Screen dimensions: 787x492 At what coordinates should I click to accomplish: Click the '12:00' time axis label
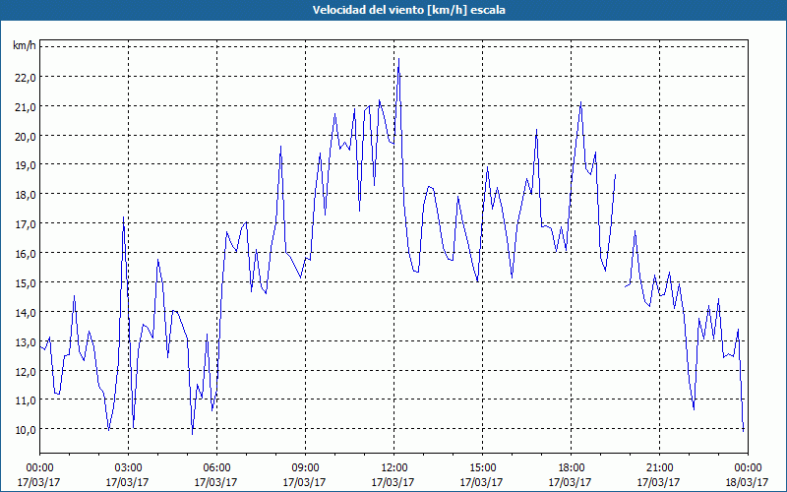tap(394, 468)
